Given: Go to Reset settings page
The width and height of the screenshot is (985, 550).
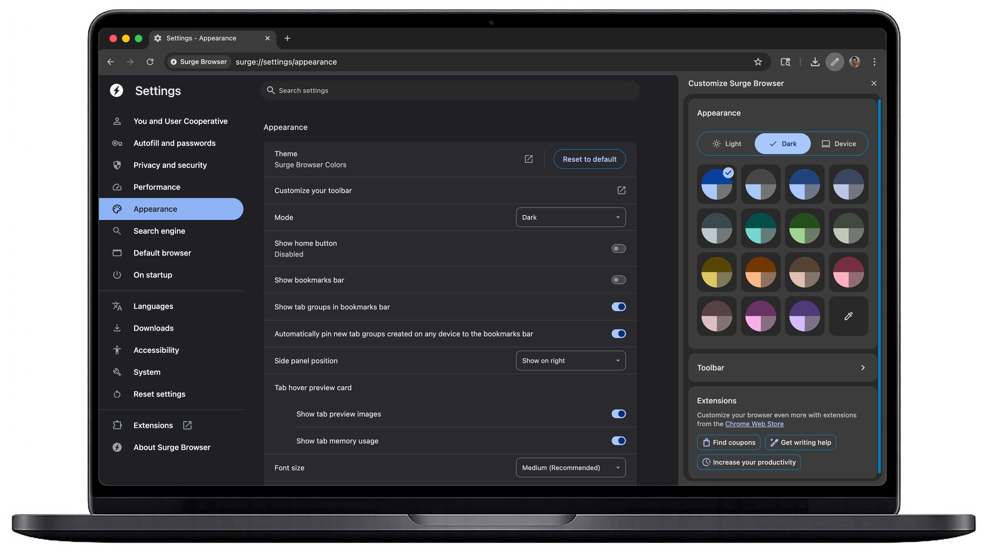Looking at the screenshot, I should point(171,394).
